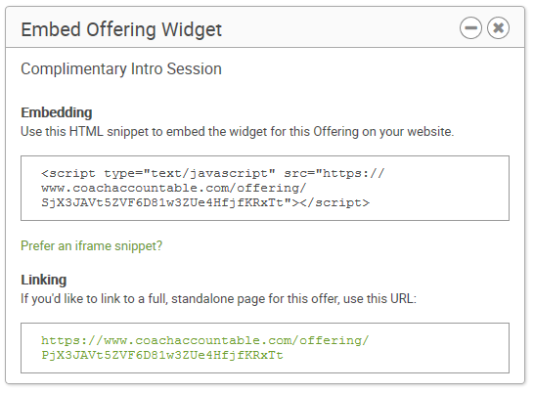
Task: Click the empty dialog title bar area
Action: point(340,28)
